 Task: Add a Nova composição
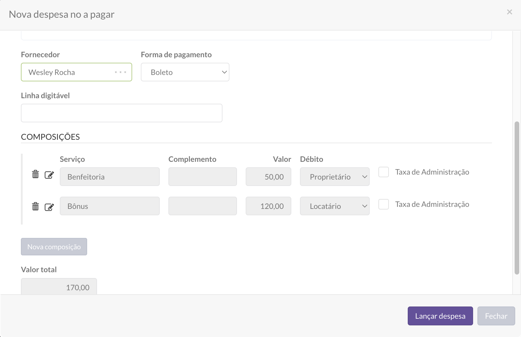pos(54,247)
